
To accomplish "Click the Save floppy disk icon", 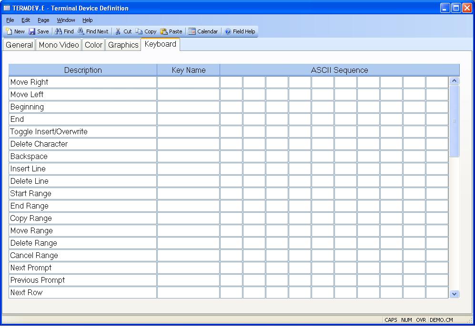I will click(32, 31).
